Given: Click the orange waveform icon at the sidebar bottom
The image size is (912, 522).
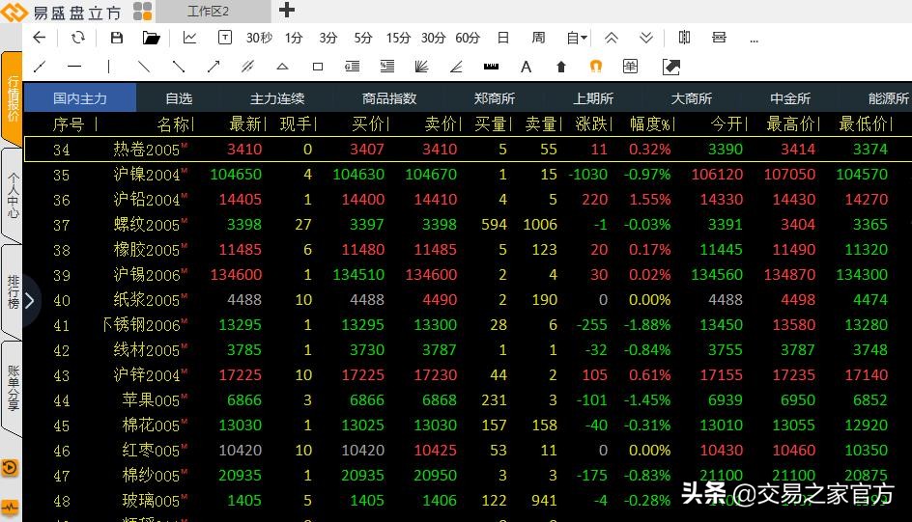Looking at the screenshot, I should click(10, 508).
